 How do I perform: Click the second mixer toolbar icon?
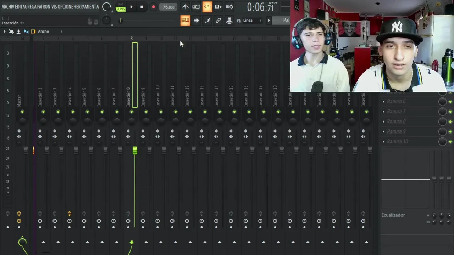tap(11, 32)
